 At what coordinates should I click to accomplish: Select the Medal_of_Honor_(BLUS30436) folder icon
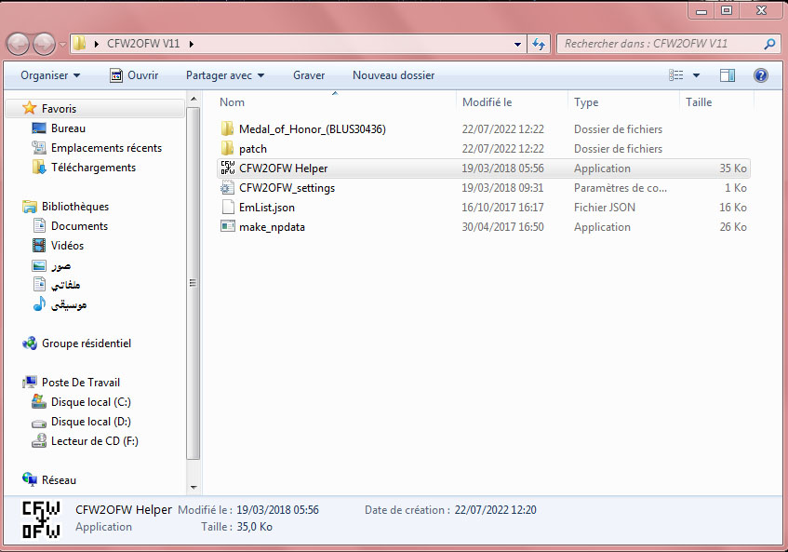[x=228, y=129]
